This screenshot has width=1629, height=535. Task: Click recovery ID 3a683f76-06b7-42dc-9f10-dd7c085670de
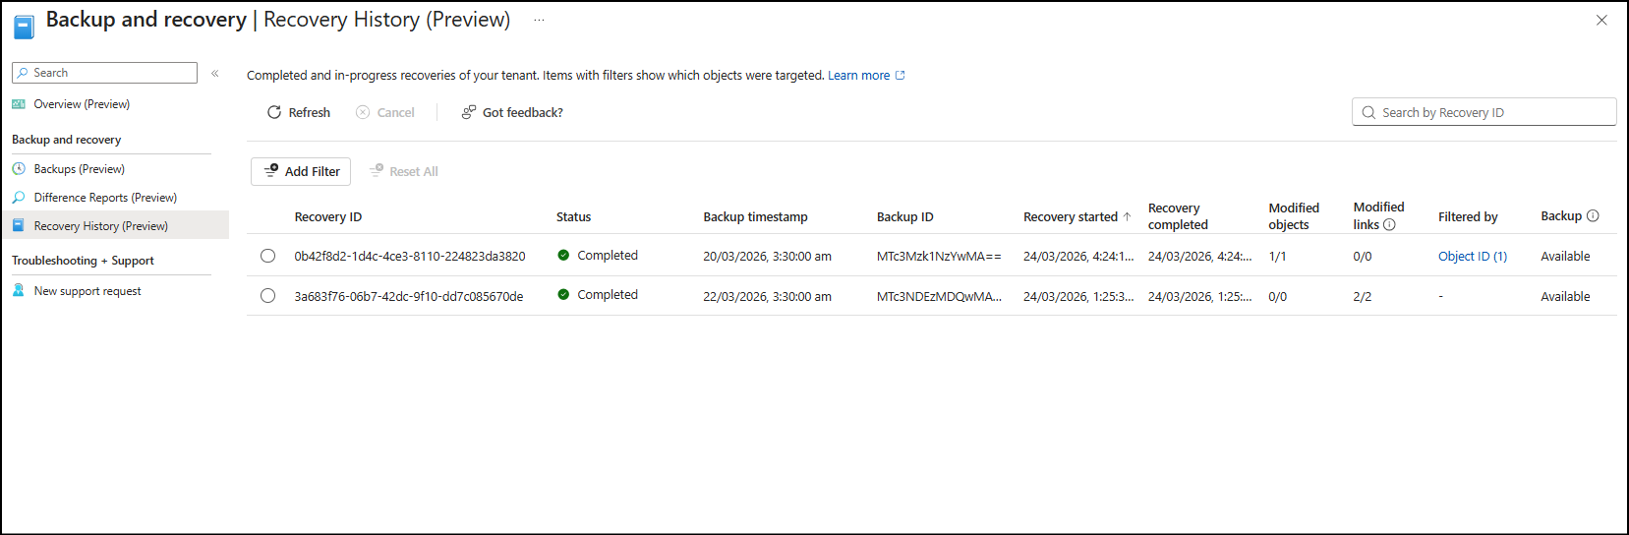[x=409, y=297]
